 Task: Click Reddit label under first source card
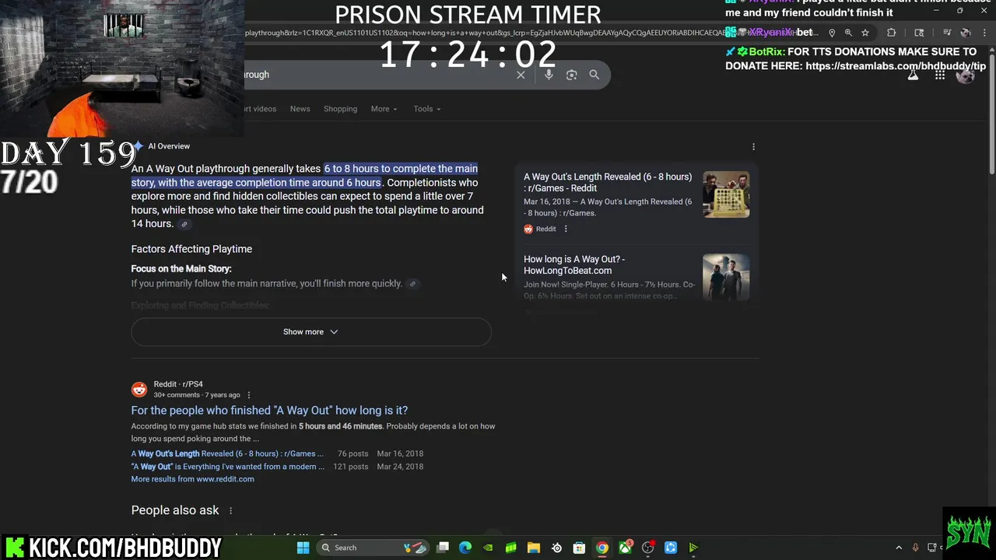(x=546, y=229)
